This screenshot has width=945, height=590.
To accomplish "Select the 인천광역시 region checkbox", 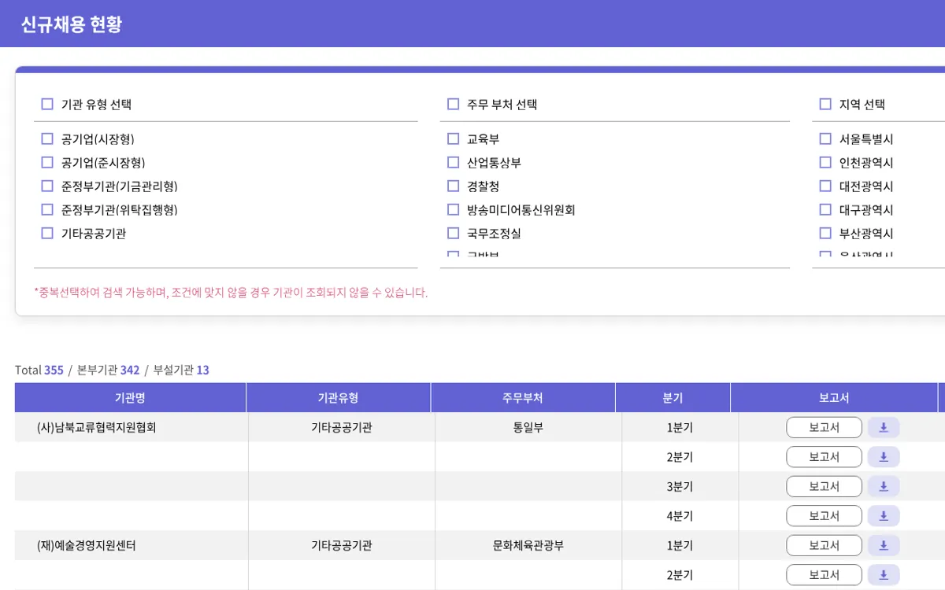I will (825, 163).
